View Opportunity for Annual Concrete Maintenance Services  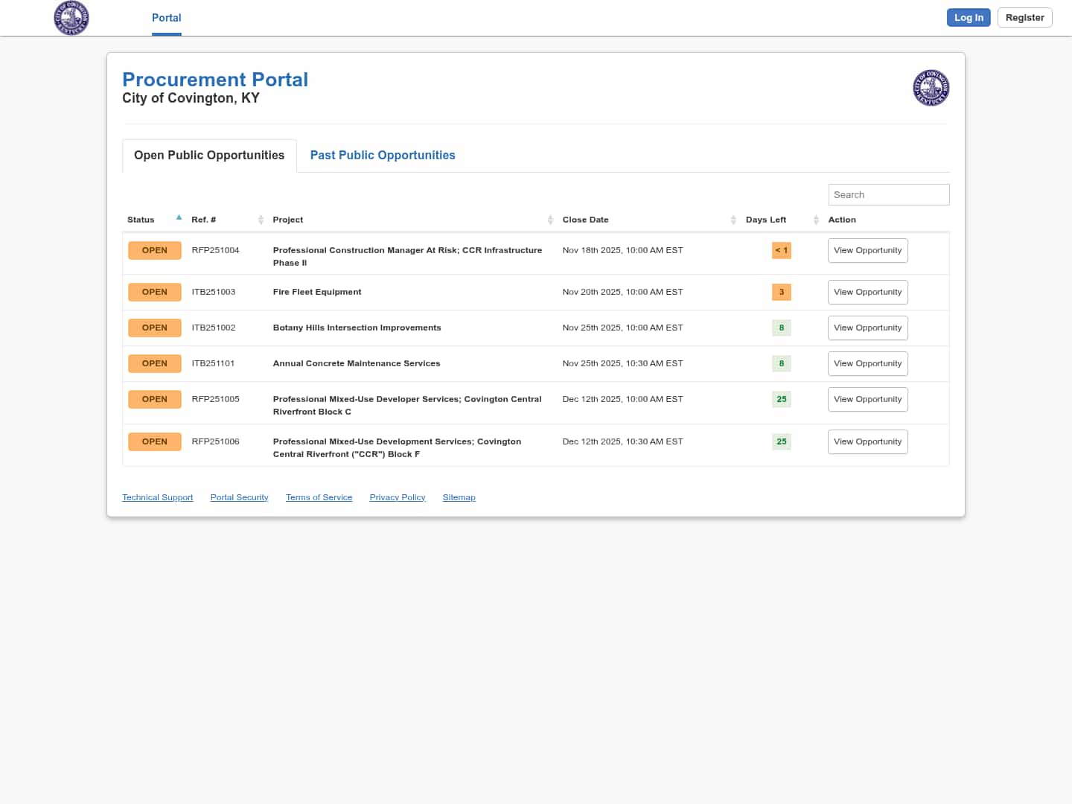tap(867, 363)
